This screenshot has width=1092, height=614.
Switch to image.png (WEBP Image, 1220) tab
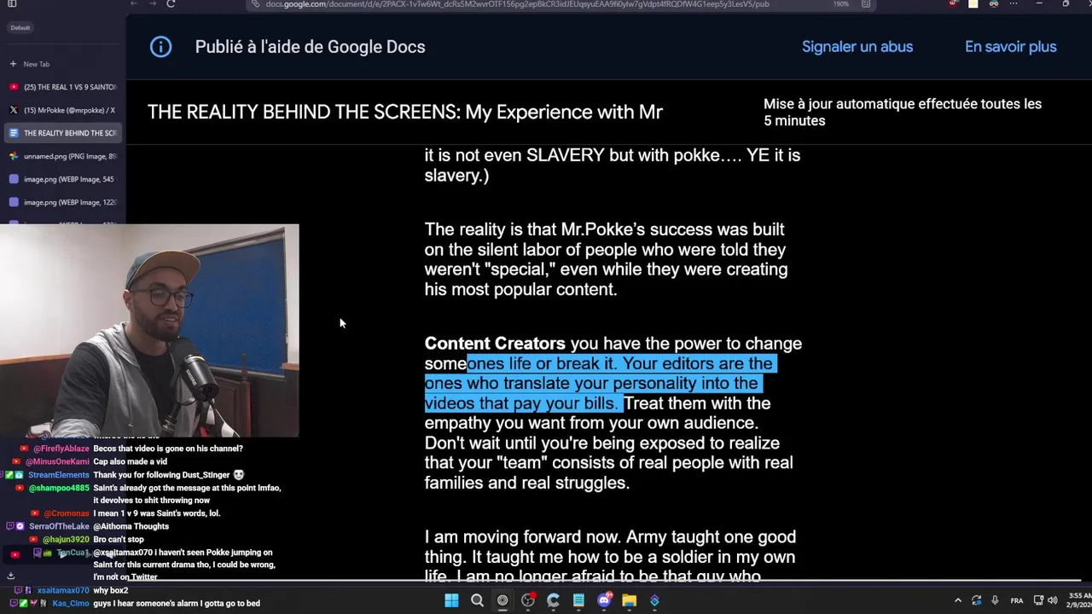(63, 202)
